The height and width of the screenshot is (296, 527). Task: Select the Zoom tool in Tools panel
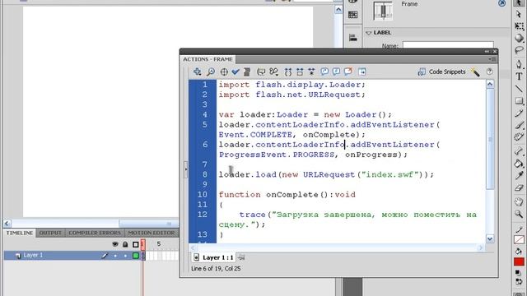coord(519,214)
